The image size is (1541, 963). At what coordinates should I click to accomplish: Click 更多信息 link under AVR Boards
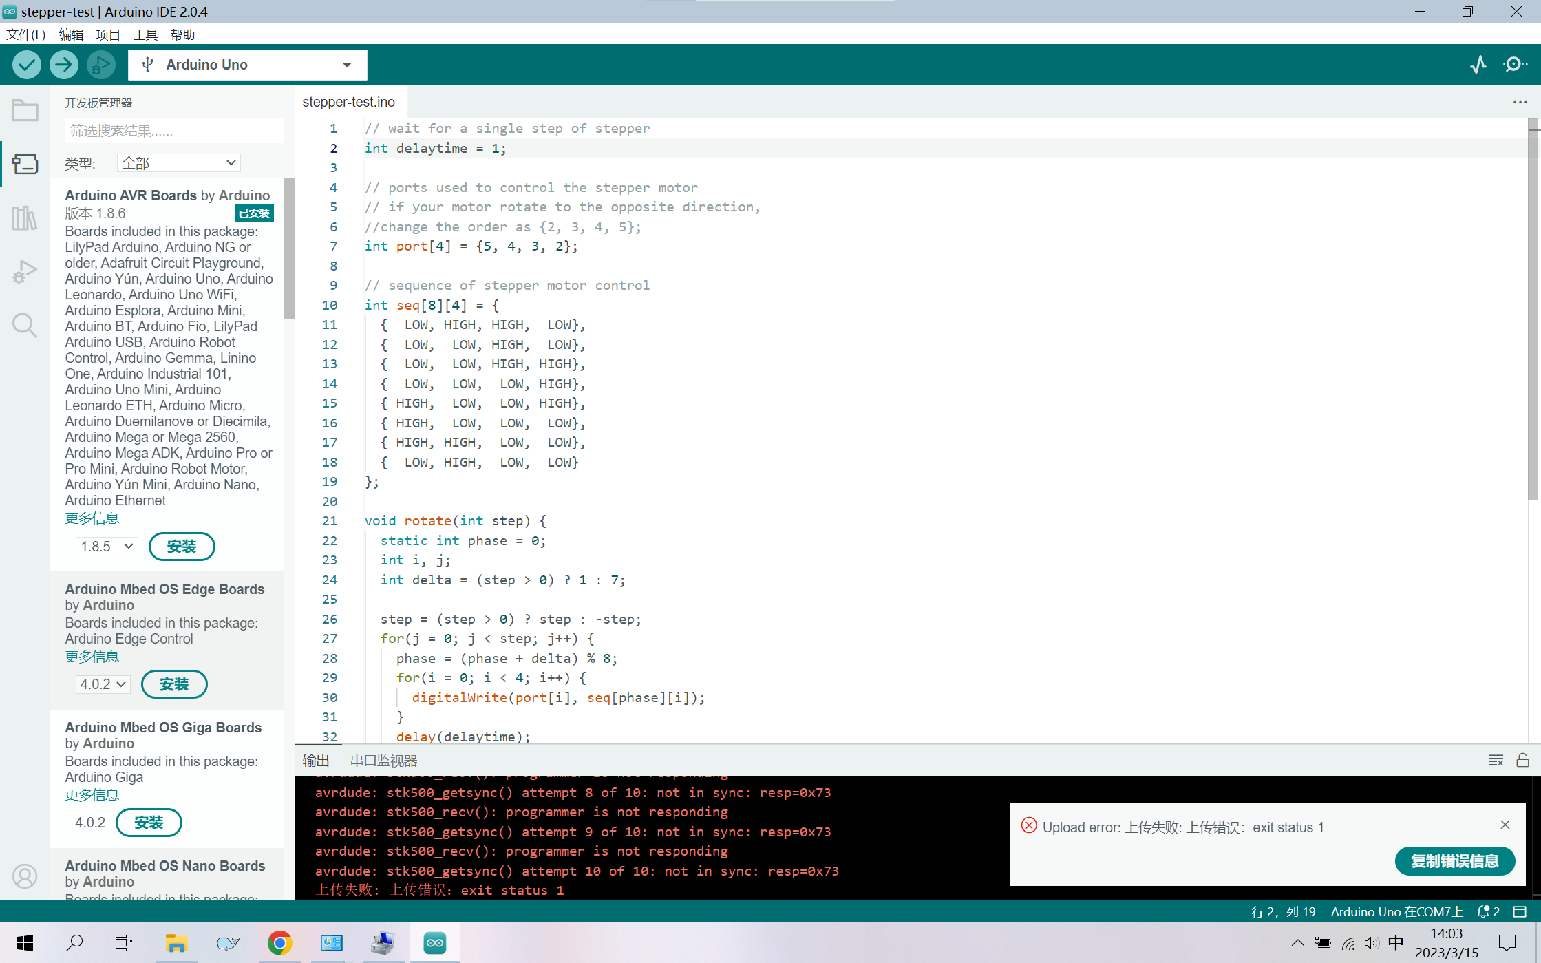(x=92, y=518)
